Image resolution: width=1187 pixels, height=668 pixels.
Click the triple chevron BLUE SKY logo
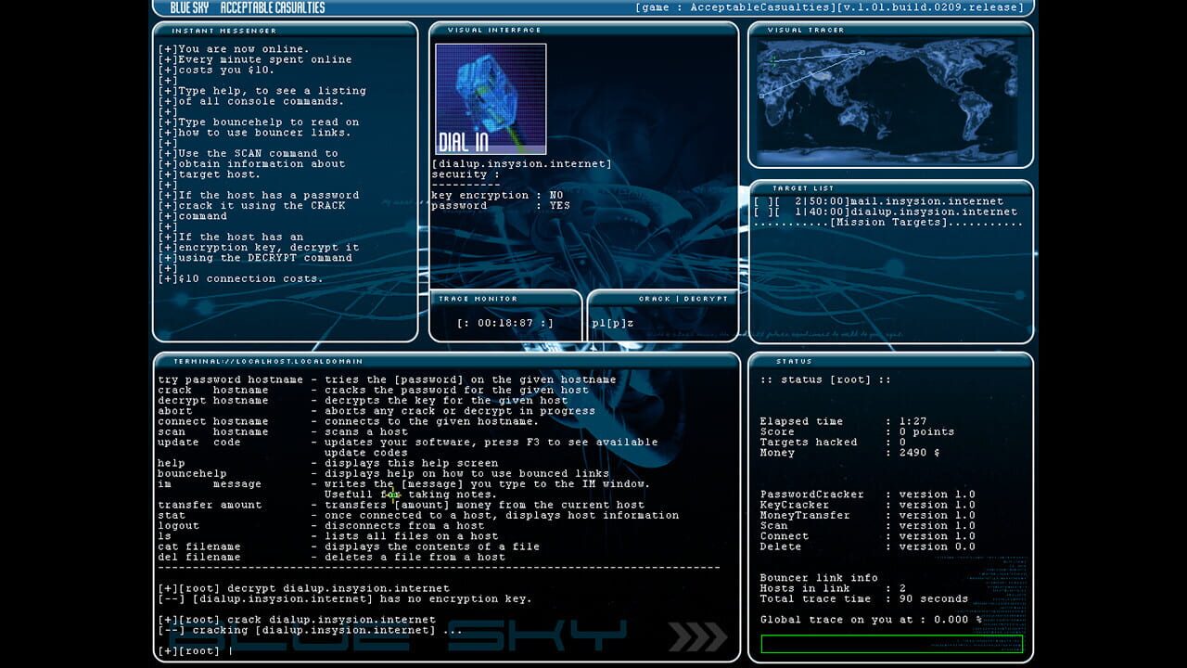697,636
